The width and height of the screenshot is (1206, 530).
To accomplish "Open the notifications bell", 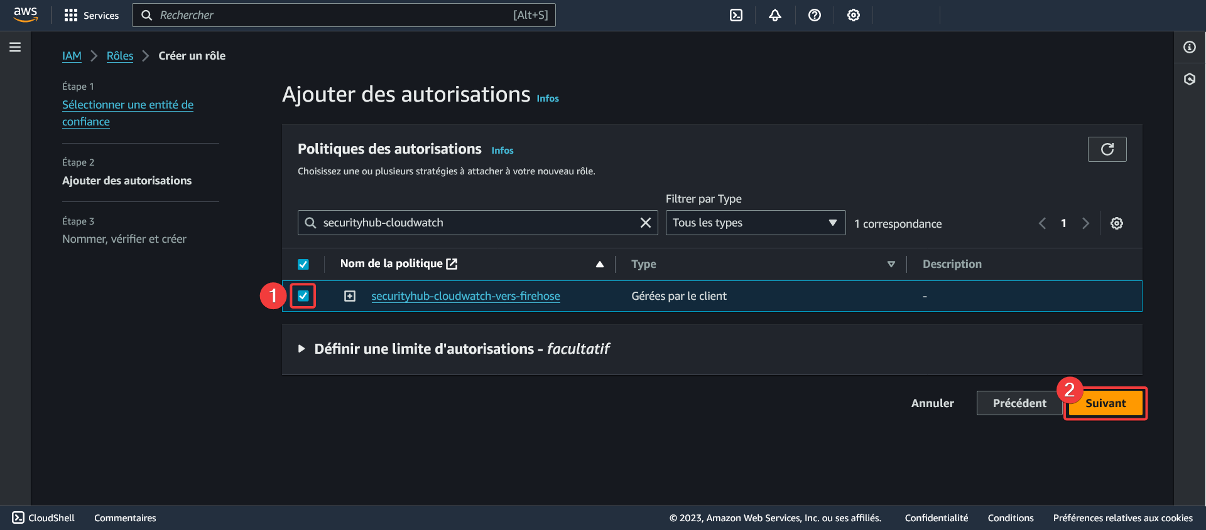I will (775, 15).
